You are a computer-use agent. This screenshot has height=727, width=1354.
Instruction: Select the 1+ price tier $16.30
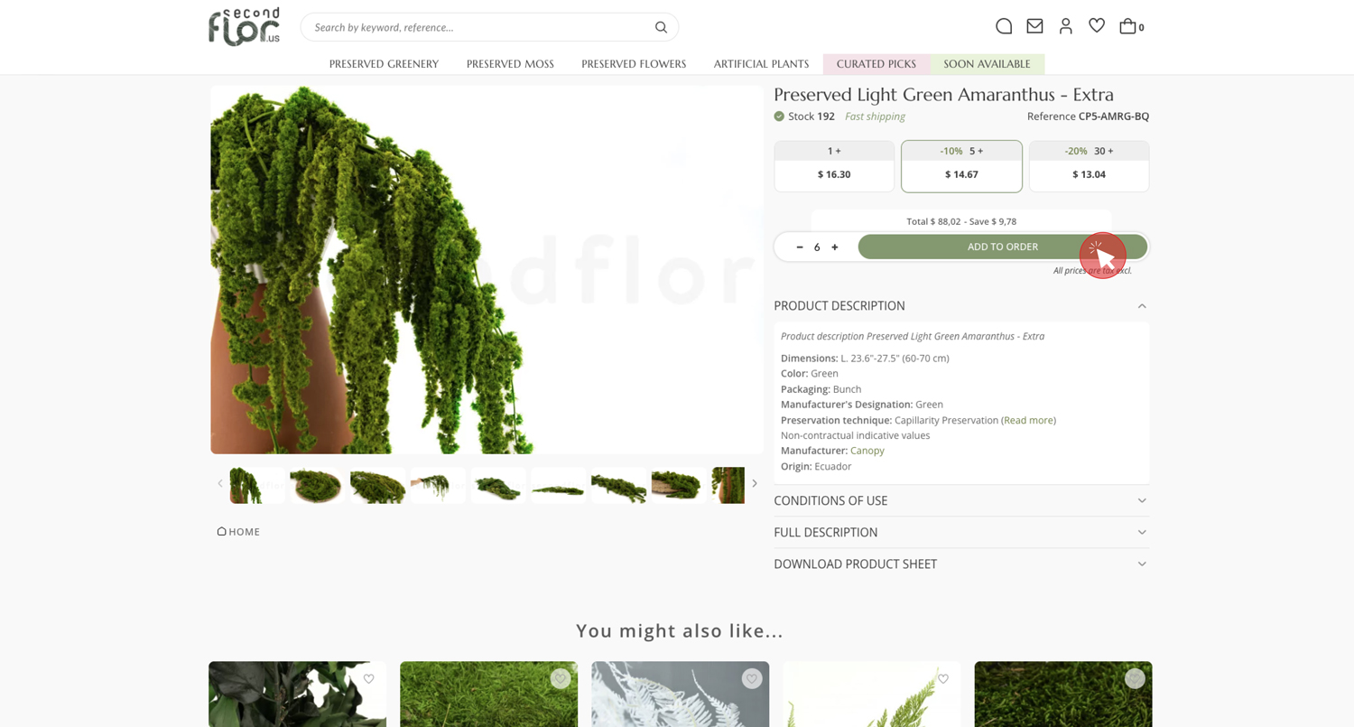pos(834,166)
